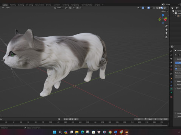Open the shading options dropdown arrow
The width and height of the screenshot is (181, 135).
[167, 8]
